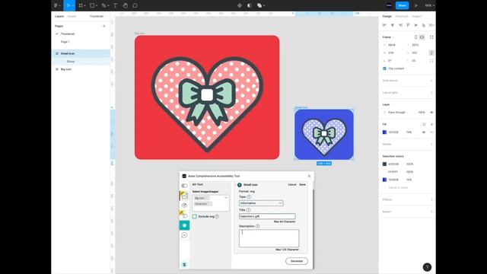Click the Share button
This screenshot has width=487, height=274.
click(x=402, y=5)
